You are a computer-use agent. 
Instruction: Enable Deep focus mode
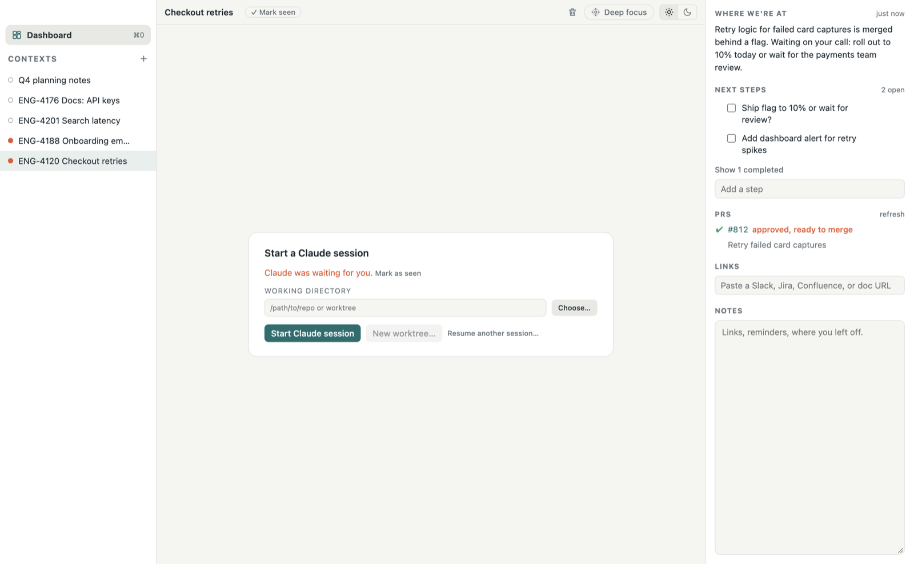[619, 12]
